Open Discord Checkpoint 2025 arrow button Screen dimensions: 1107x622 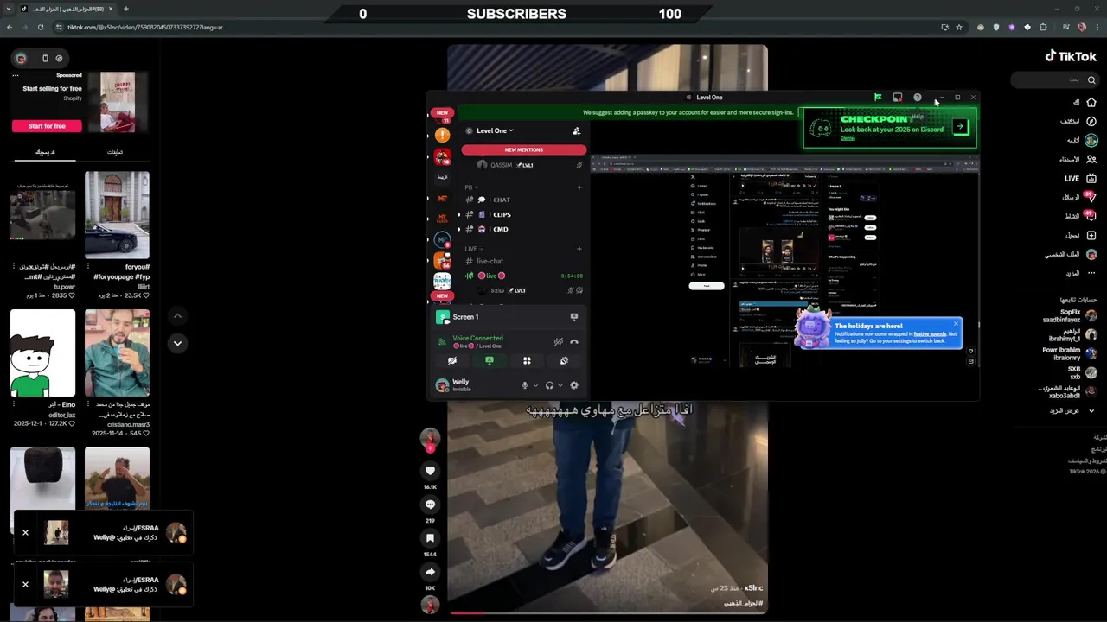[x=960, y=126]
